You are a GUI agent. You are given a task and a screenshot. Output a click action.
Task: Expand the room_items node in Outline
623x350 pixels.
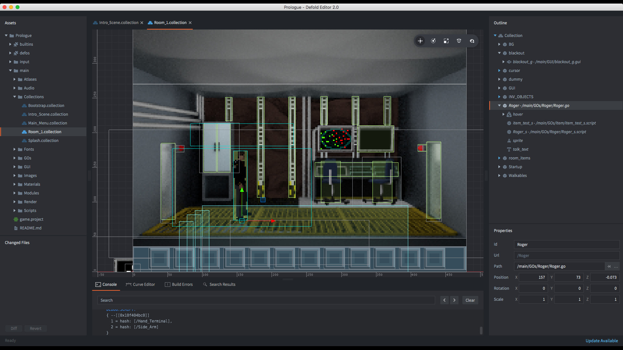pyautogui.click(x=499, y=158)
